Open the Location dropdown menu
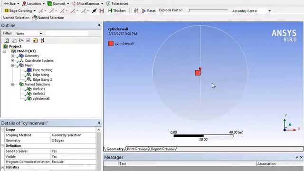The image size is (304, 171). [x=34, y=3]
